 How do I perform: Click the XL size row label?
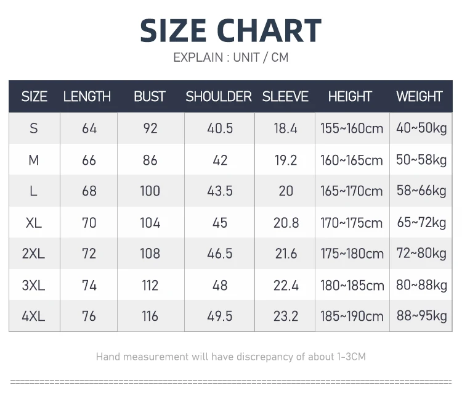[x=34, y=223]
